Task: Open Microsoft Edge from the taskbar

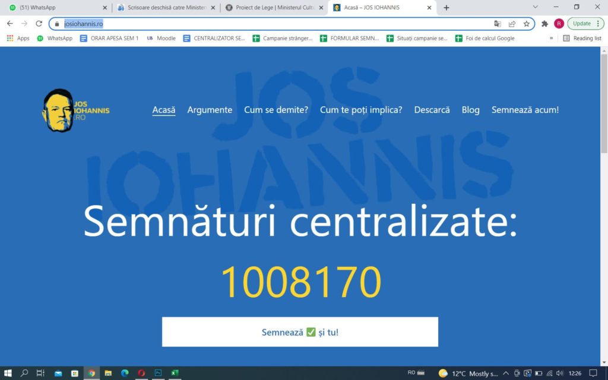Action: click(125, 373)
